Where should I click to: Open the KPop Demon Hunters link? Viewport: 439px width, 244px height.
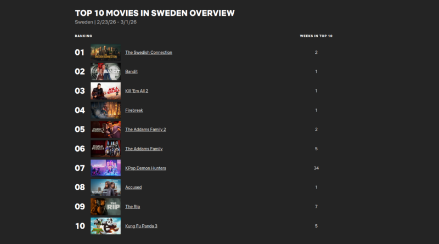145,168
